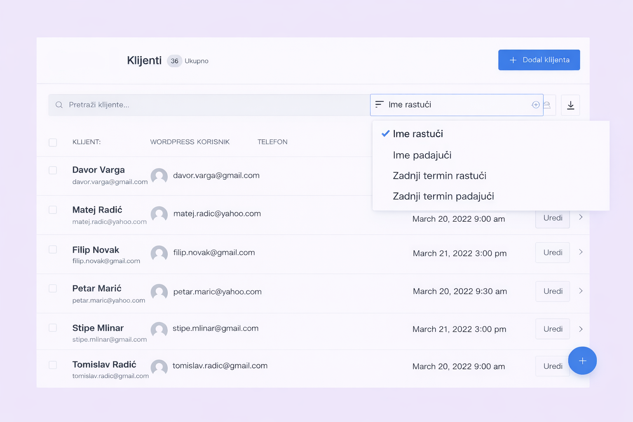633x422 pixels.
Task: Click the search magnifier icon
Action: (x=59, y=105)
